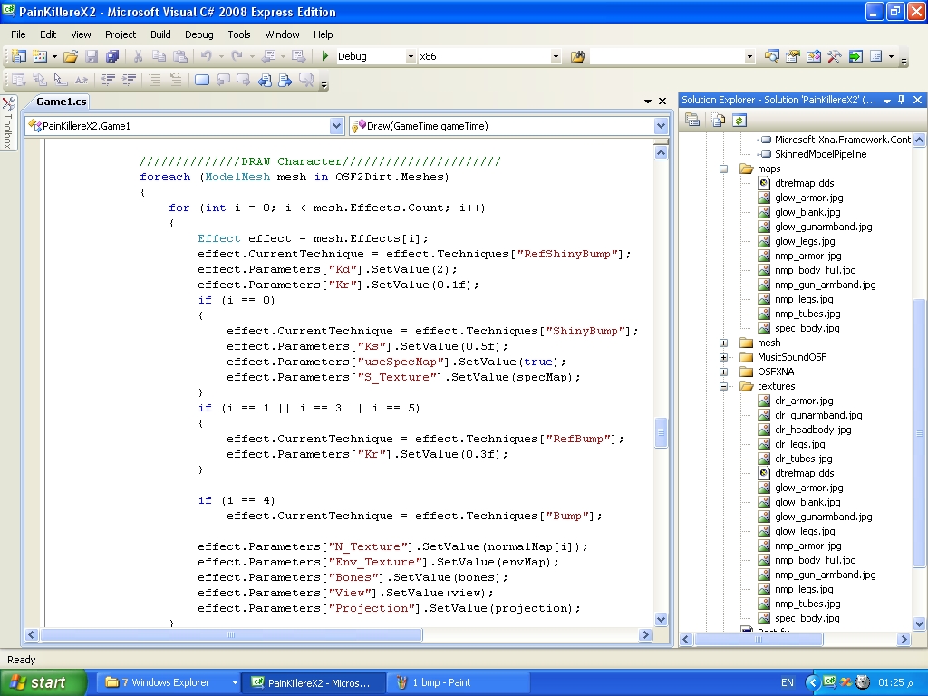Open the Toolbox side tab
928x696 pixels.
coord(8,123)
